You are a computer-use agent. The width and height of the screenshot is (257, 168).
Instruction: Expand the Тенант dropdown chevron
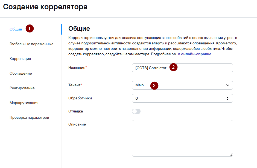(228, 85)
